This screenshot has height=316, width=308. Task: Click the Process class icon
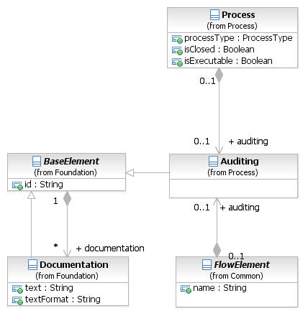(214, 15)
